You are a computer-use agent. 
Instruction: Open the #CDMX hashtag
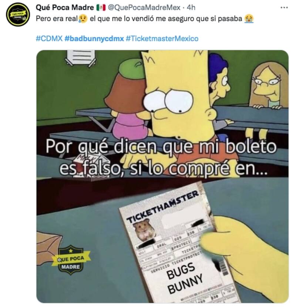pos(49,39)
